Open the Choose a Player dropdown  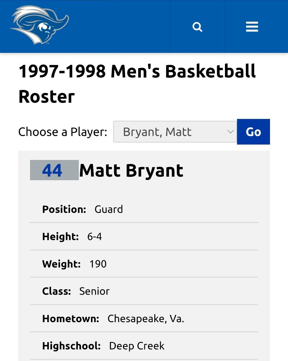pyautogui.click(x=175, y=132)
